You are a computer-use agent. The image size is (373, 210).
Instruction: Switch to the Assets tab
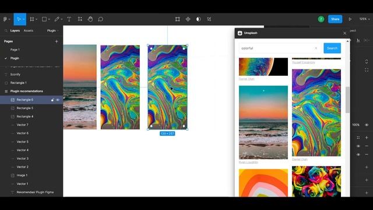tap(29, 31)
